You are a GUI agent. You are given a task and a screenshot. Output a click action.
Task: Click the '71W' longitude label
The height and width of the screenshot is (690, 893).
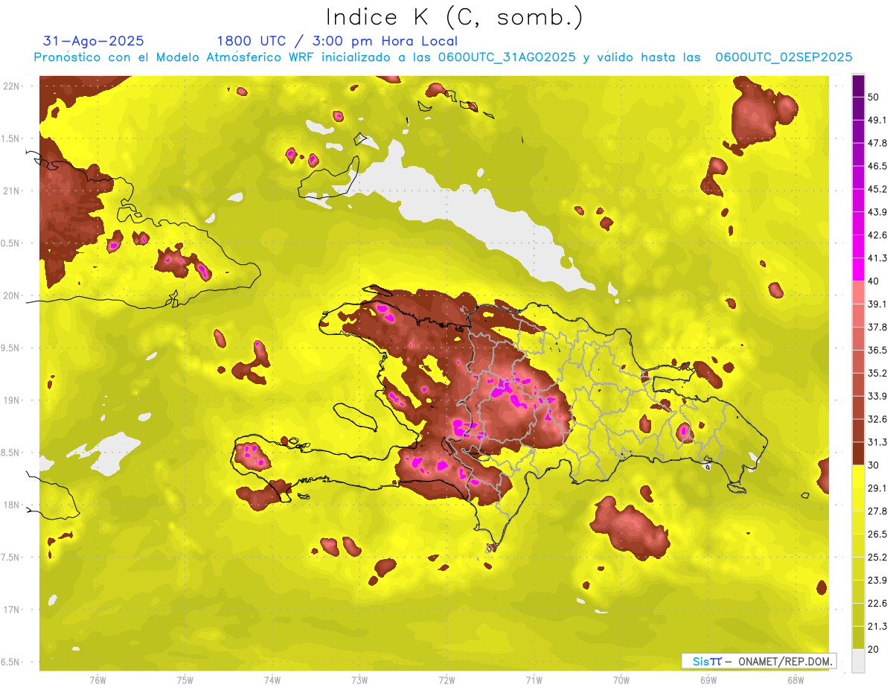pyautogui.click(x=534, y=680)
